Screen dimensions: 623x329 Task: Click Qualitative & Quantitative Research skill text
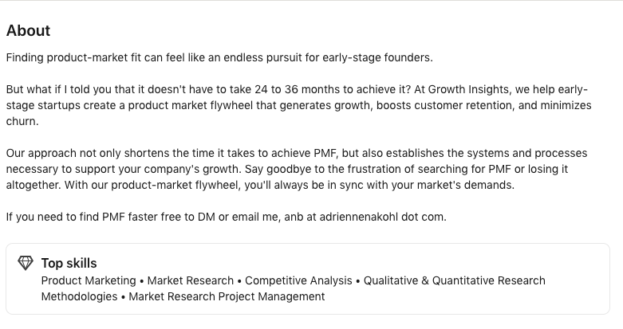click(x=455, y=280)
